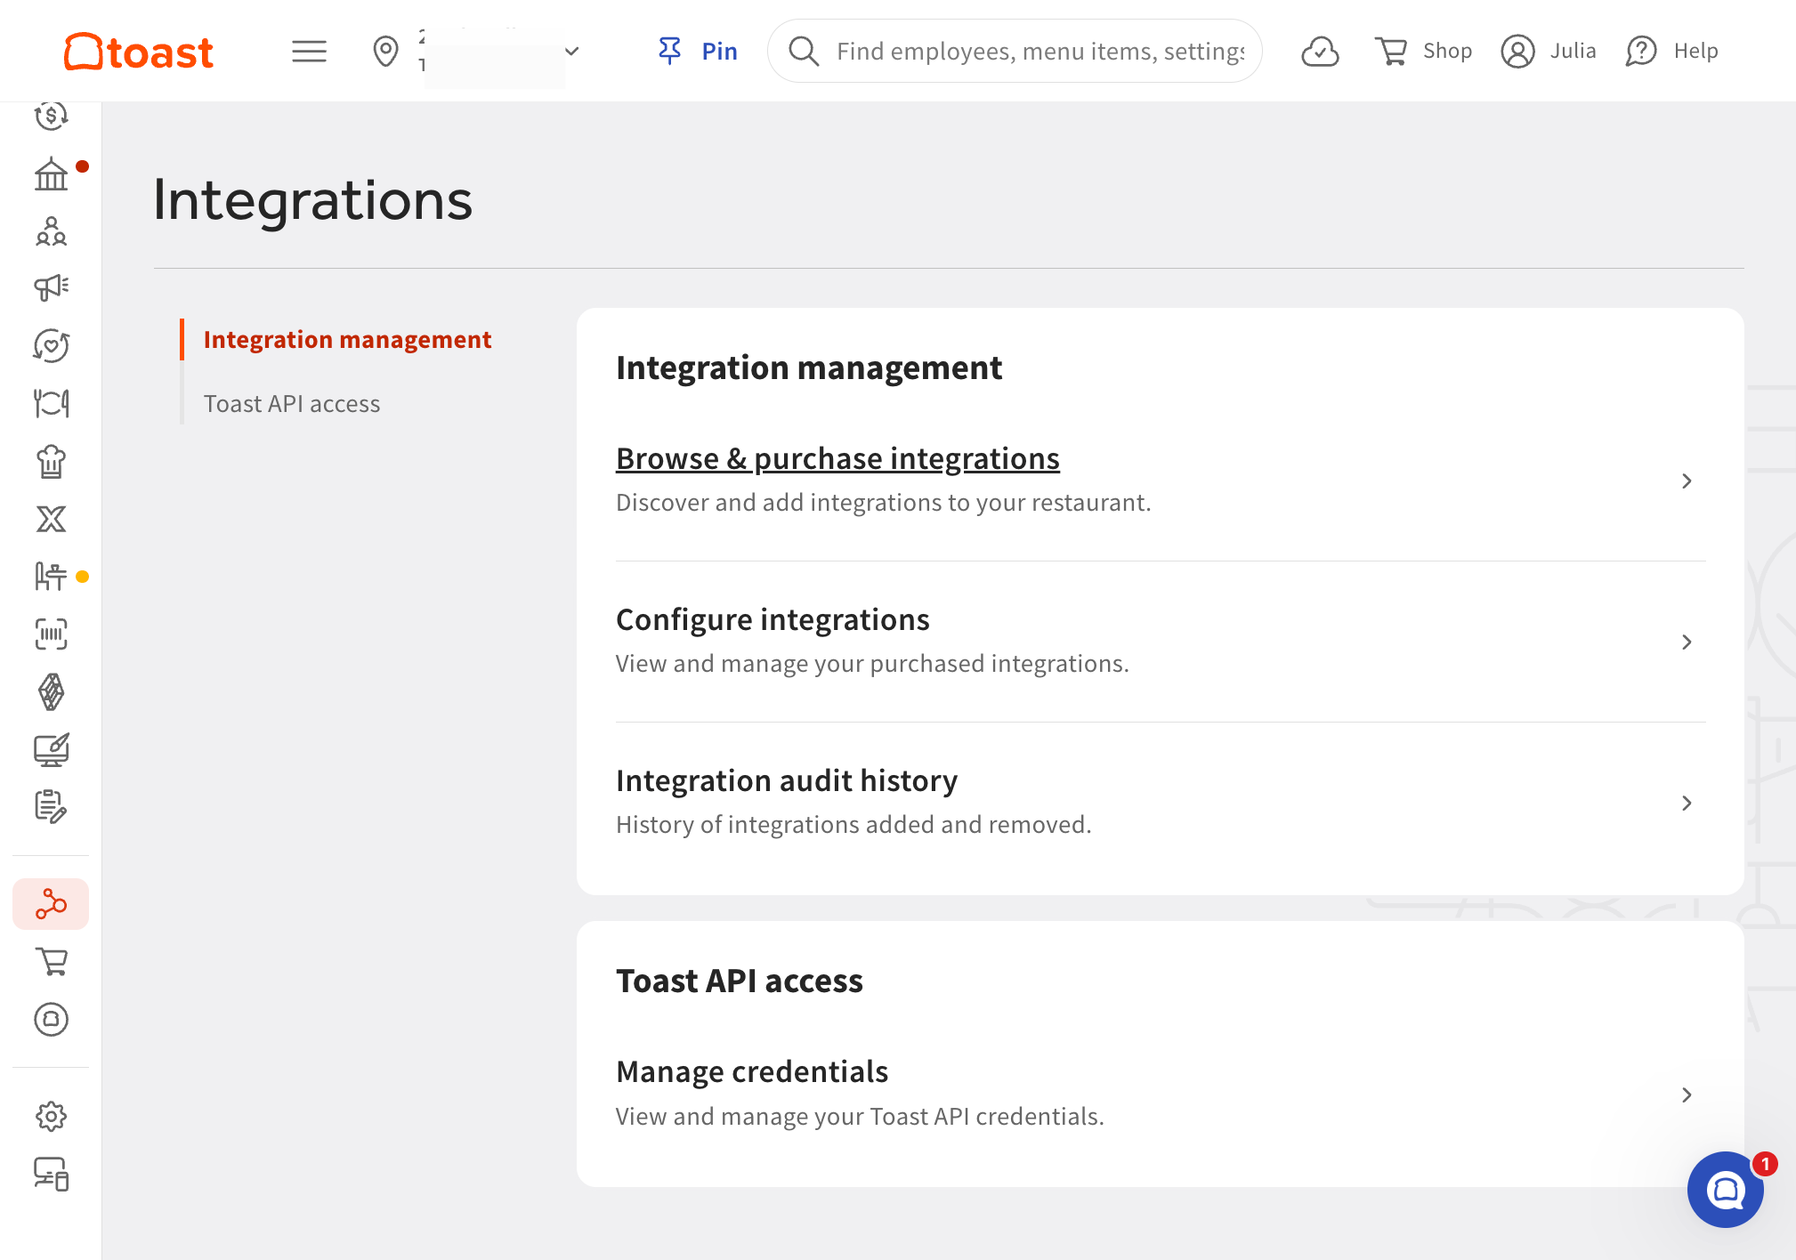Click the chevron for Configure integrations

pos(1686,642)
